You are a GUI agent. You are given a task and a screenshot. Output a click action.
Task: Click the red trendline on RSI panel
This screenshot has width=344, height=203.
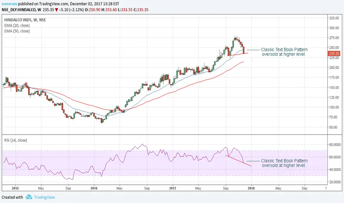[x=238, y=161]
